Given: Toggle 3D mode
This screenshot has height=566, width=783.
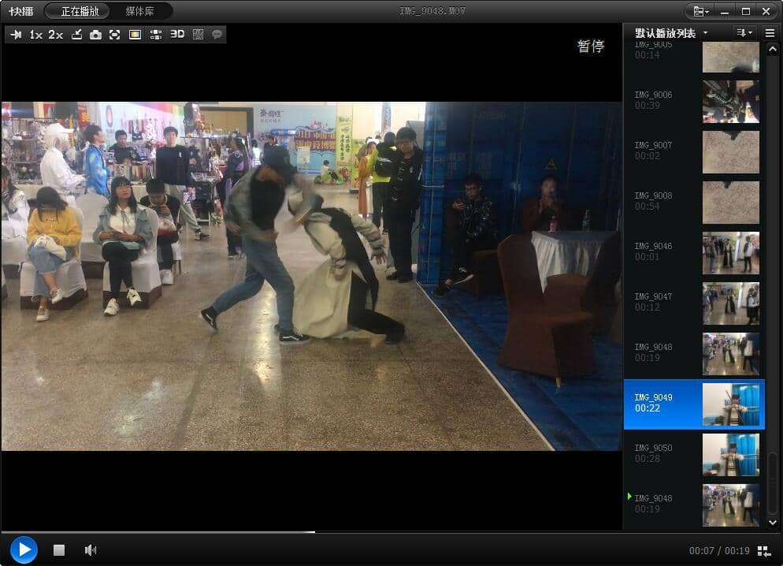Looking at the screenshot, I should pos(177,34).
